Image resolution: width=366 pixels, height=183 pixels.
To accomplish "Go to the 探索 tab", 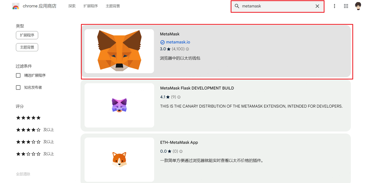I will [72, 6].
